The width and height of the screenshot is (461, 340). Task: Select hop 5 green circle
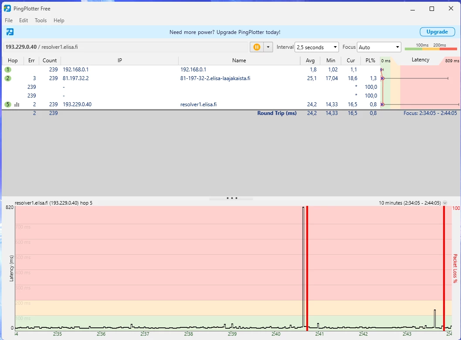tap(8, 104)
